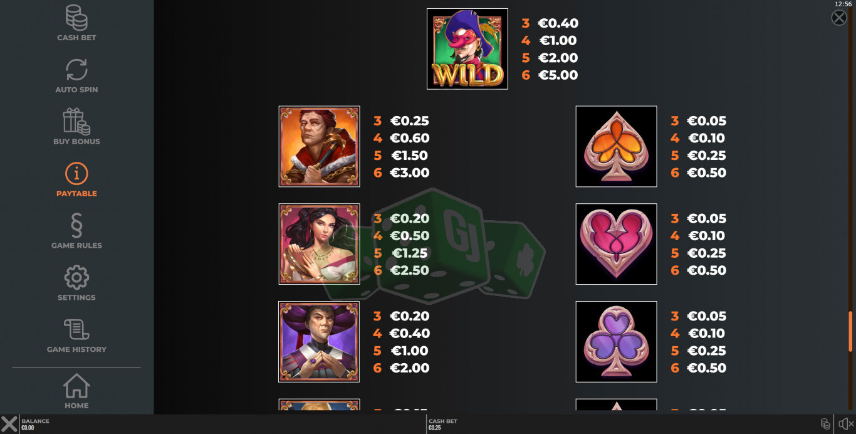
Task: Open Settings gear in sidebar
Action: pyautogui.click(x=76, y=277)
